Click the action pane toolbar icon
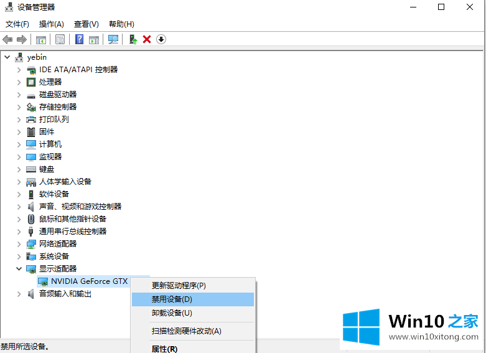The width and height of the screenshot is (486, 353). [x=93, y=39]
